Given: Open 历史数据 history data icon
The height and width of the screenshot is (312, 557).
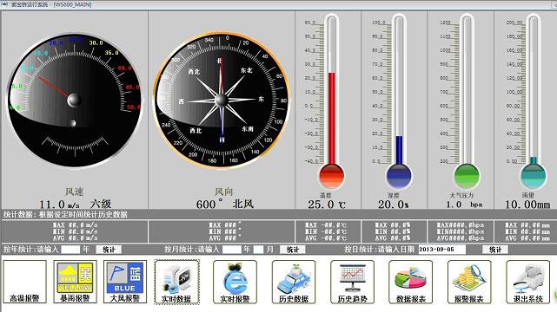Looking at the screenshot, I should pyautogui.click(x=294, y=282).
